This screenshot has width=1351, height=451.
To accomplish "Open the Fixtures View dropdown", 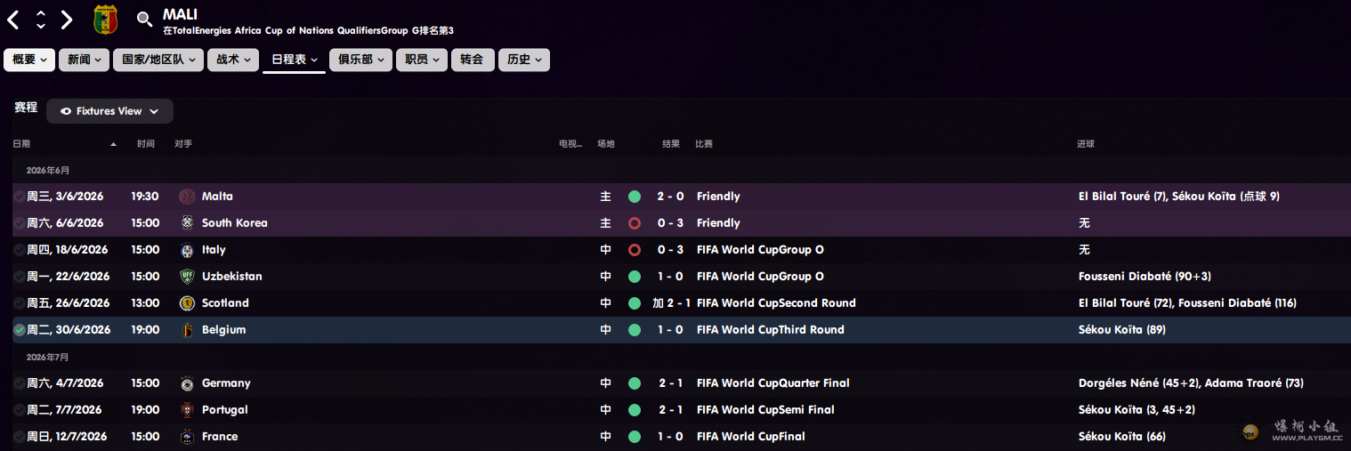I will [x=109, y=111].
